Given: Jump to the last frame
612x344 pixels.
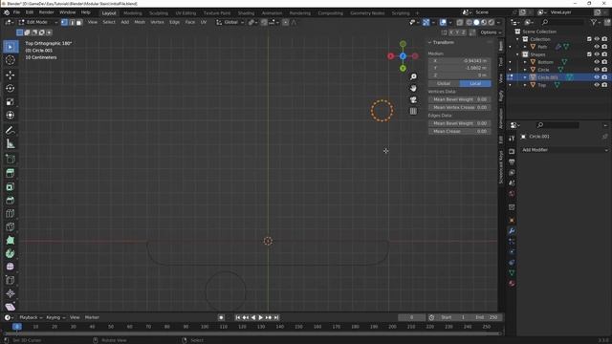Looking at the screenshot, I should pos(276,317).
